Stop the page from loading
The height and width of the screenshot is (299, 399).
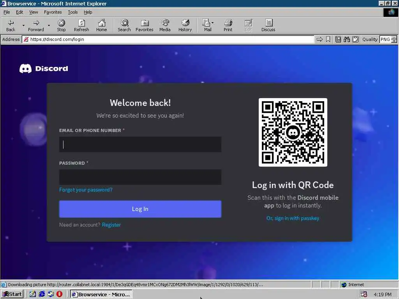[61, 25]
